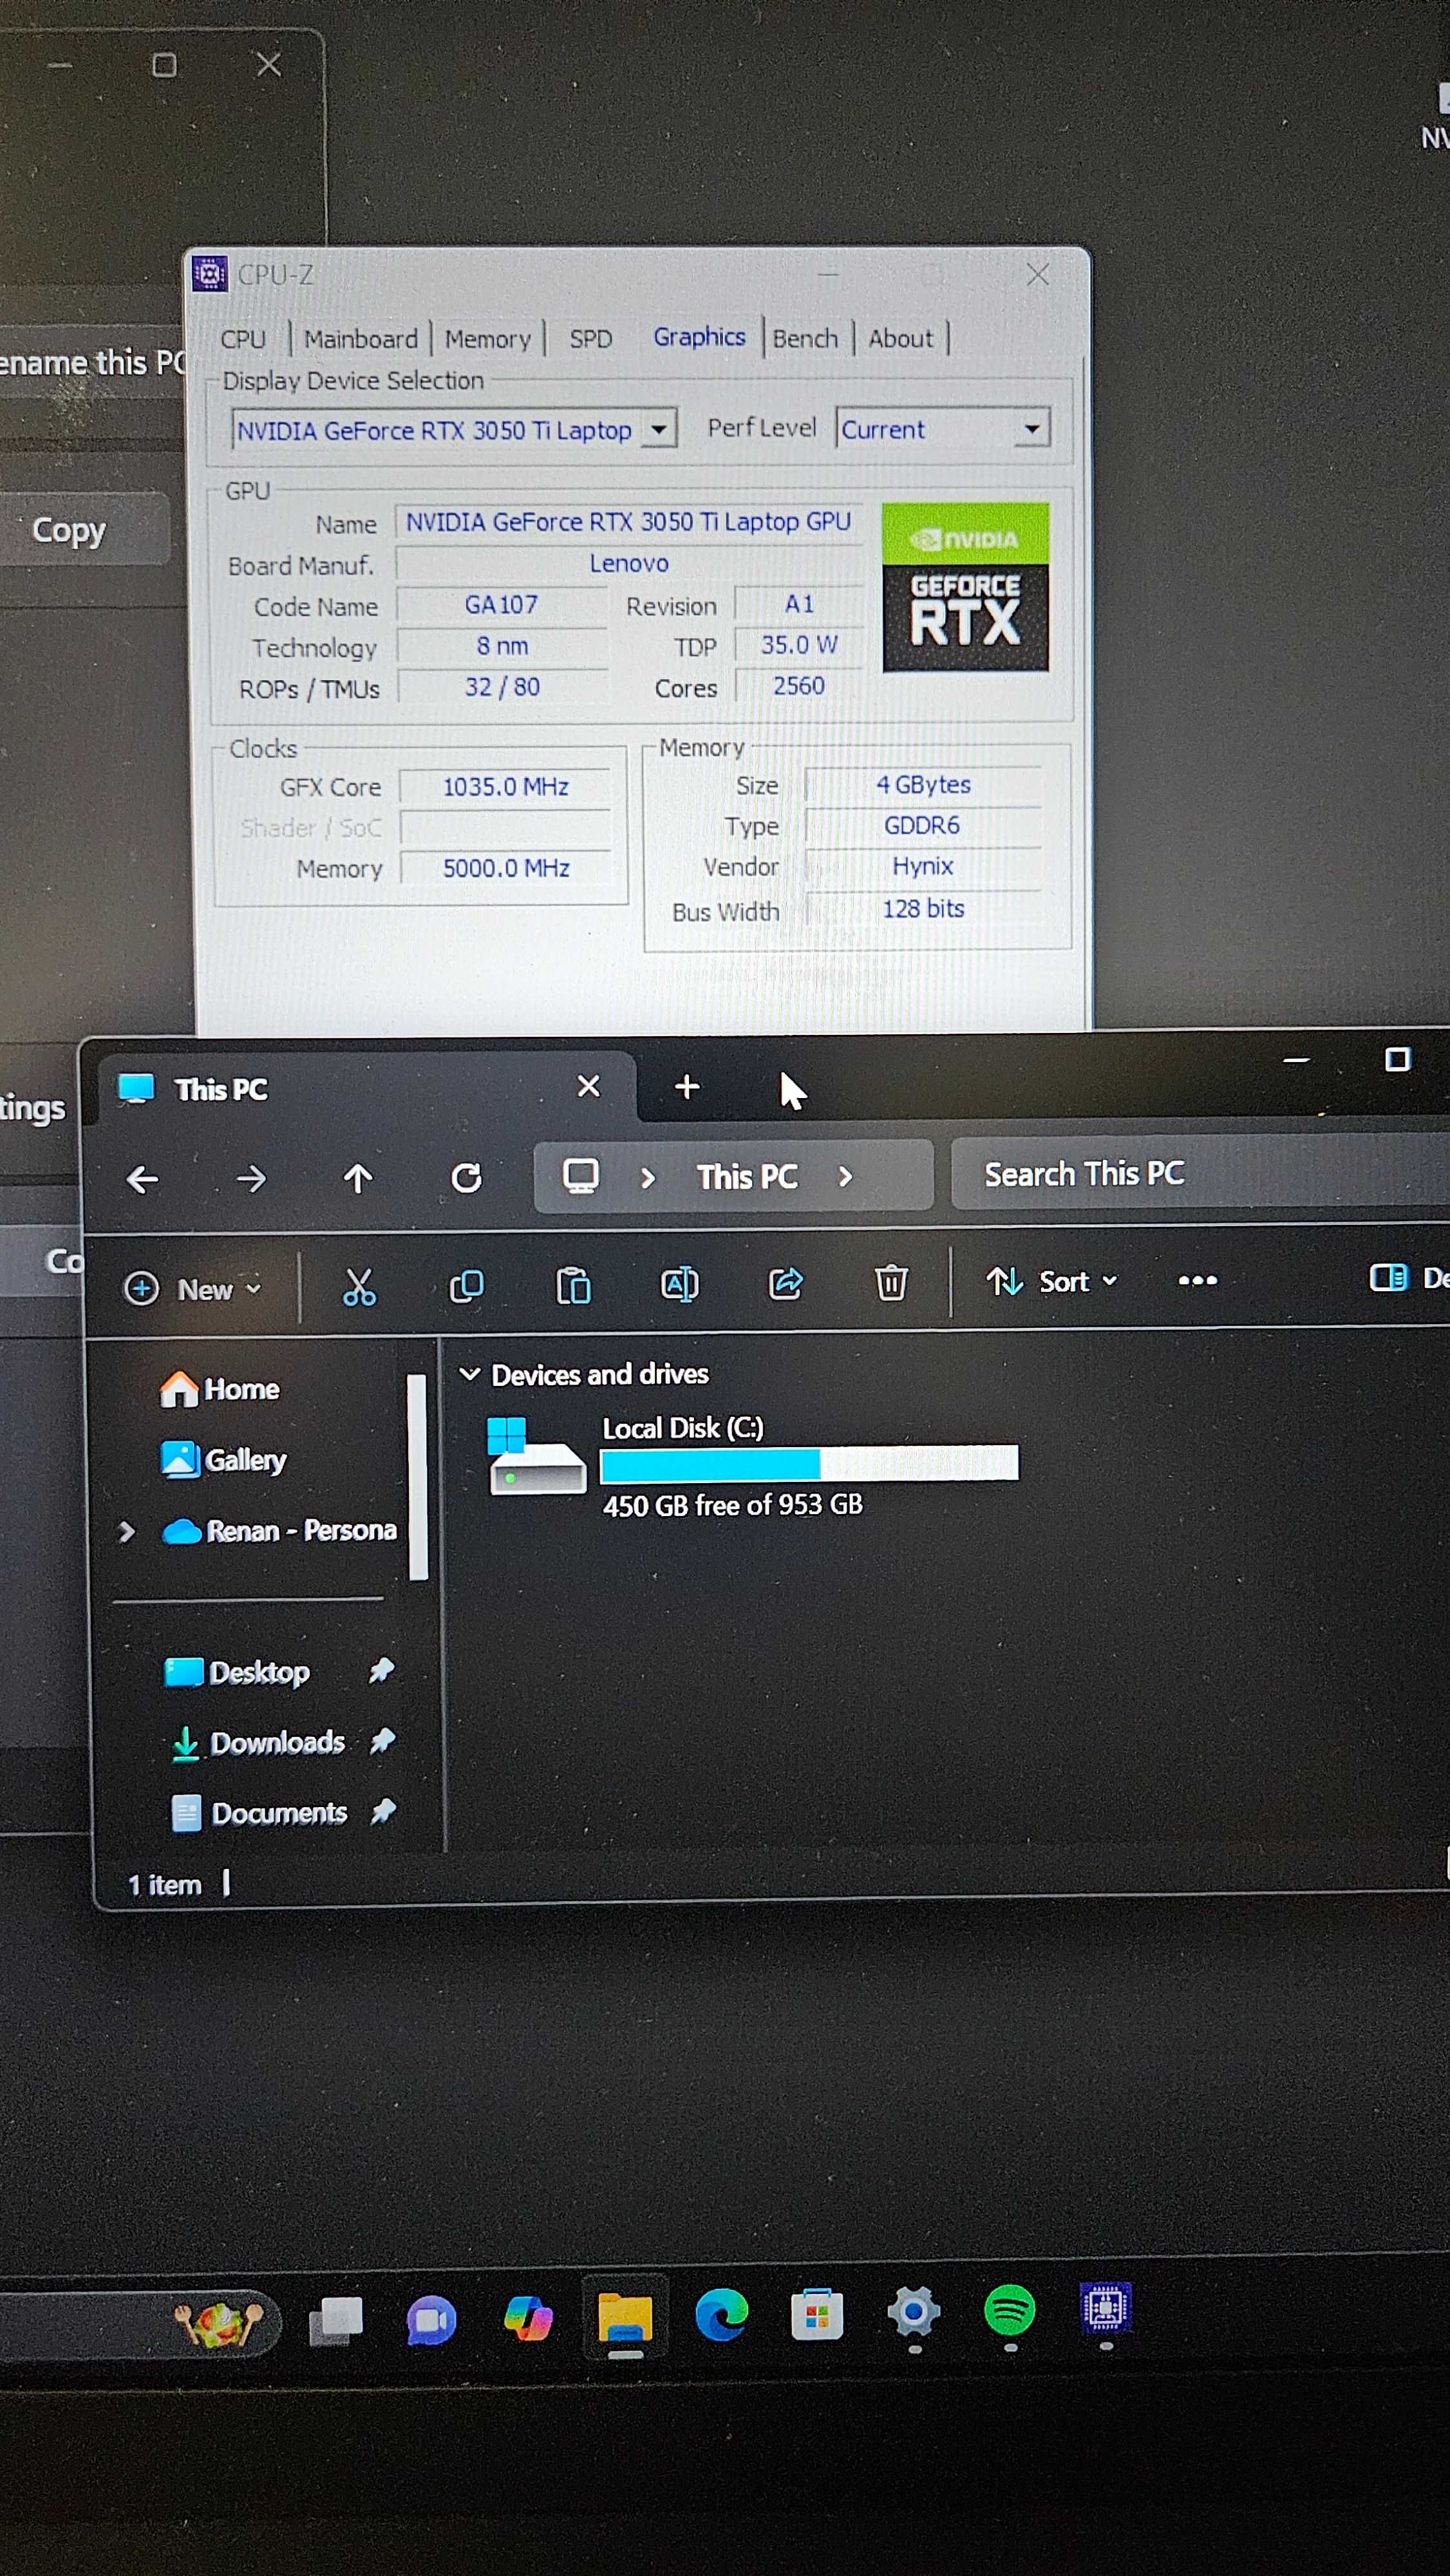Open the See more ellipsis menu
This screenshot has height=2576, width=1450.
point(1197,1280)
